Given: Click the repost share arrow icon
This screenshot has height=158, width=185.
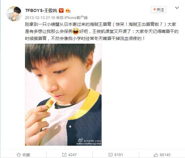Looking at the screenshot, I should point(64,155).
